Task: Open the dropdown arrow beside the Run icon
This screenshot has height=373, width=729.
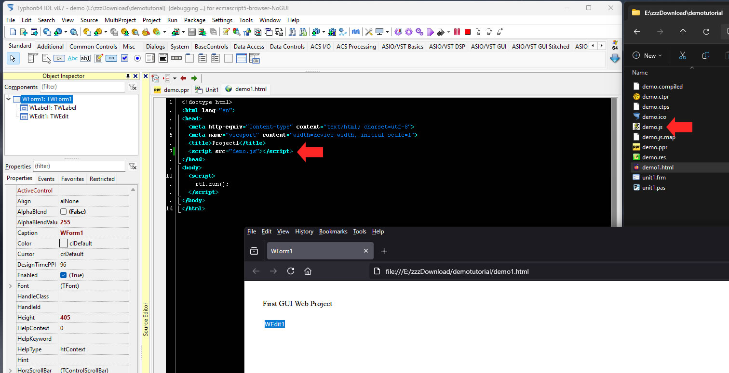Action: point(448,32)
